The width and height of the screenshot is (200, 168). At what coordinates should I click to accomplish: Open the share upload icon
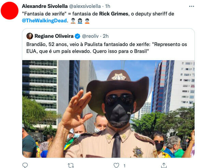tap(164, 165)
